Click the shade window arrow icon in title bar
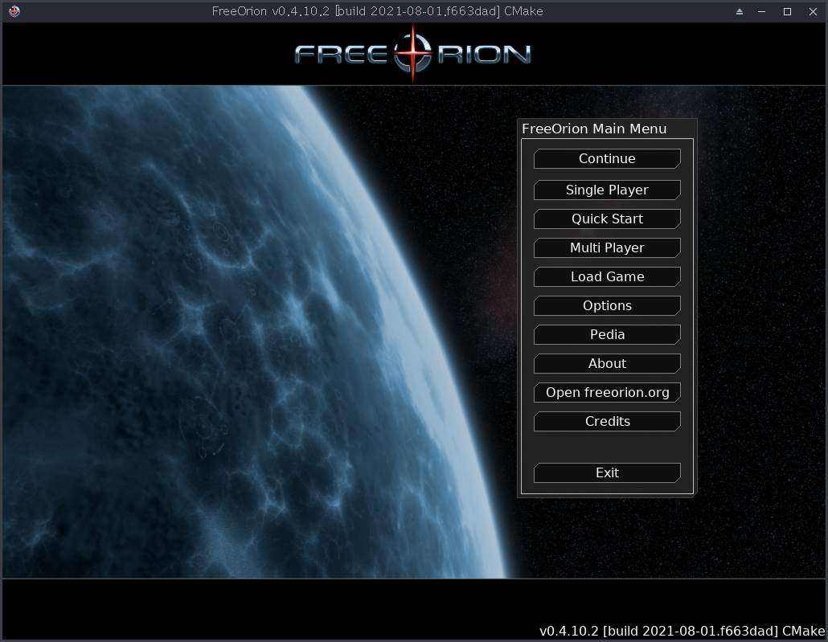The width and height of the screenshot is (828, 642). click(x=740, y=11)
